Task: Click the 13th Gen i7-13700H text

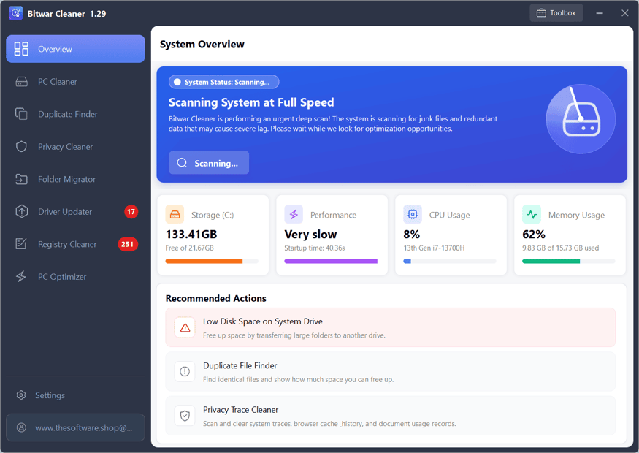Action: coord(434,248)
